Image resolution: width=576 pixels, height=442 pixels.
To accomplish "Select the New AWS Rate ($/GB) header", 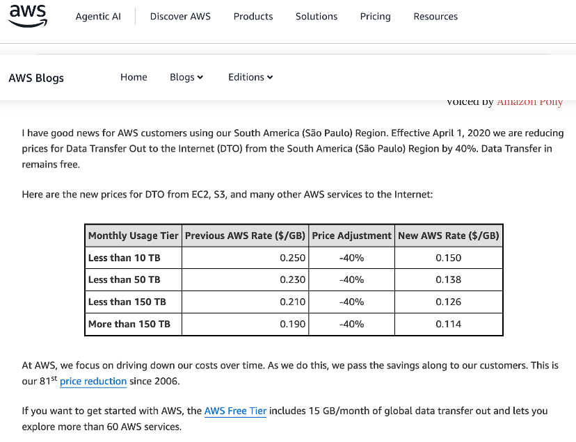I will click(x=449, y=236).
